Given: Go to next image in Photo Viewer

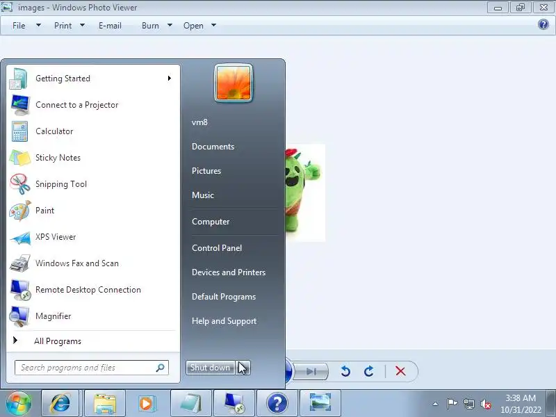Looking at the screenshot, I should [x=311, y=371].
